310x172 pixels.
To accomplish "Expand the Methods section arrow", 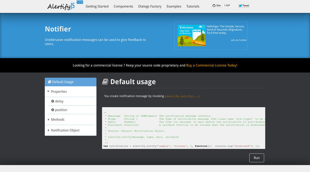I will pyautogui.click(x=48, y=120).
